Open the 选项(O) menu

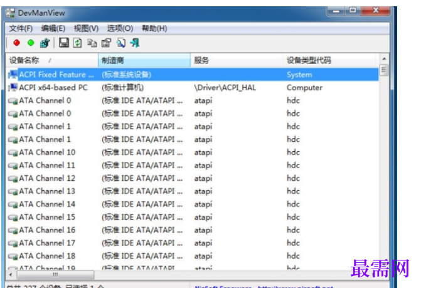[x=120, y=28]
